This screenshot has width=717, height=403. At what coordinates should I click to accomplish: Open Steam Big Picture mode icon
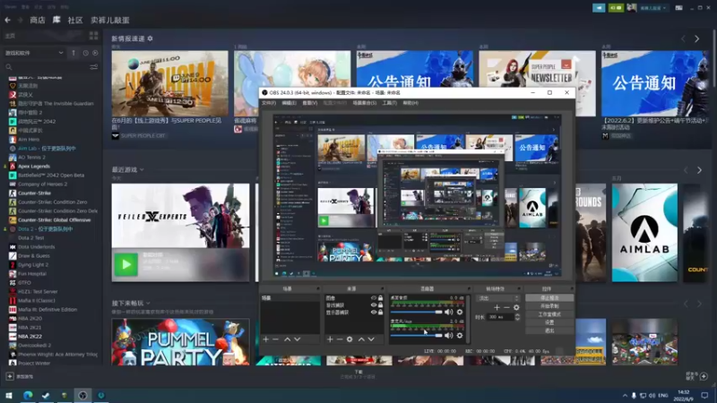coord(679,8)
